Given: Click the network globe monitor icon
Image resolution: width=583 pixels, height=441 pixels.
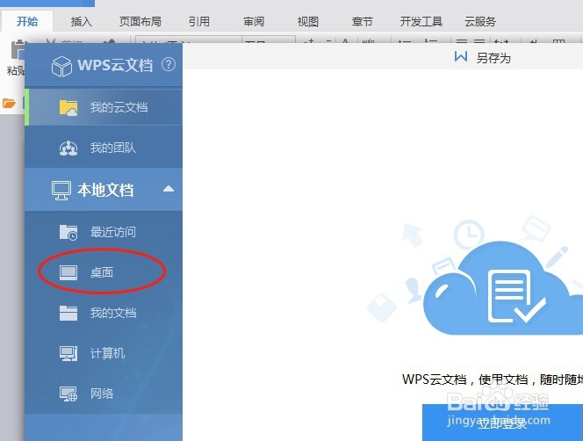Looking at the screenshot, I should [x=68, y=394].
